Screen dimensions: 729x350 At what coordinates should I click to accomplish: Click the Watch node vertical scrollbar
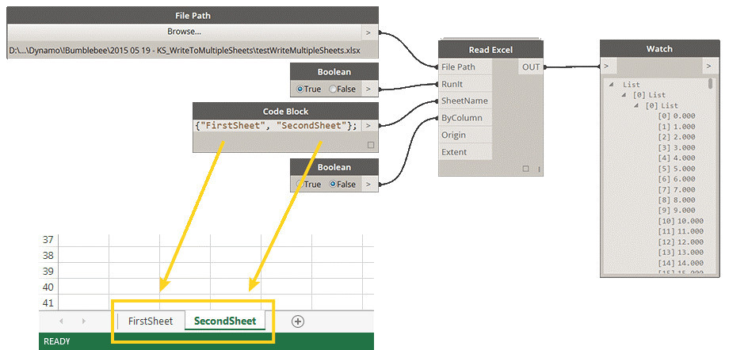(710, 84)
